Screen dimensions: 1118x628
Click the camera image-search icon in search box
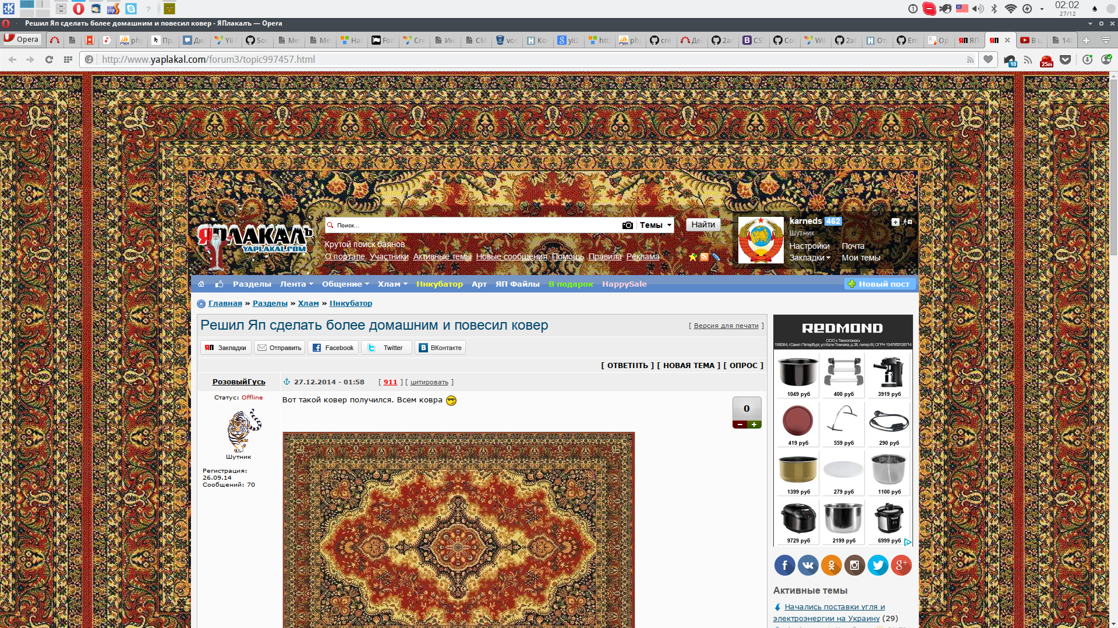point(627,225)
